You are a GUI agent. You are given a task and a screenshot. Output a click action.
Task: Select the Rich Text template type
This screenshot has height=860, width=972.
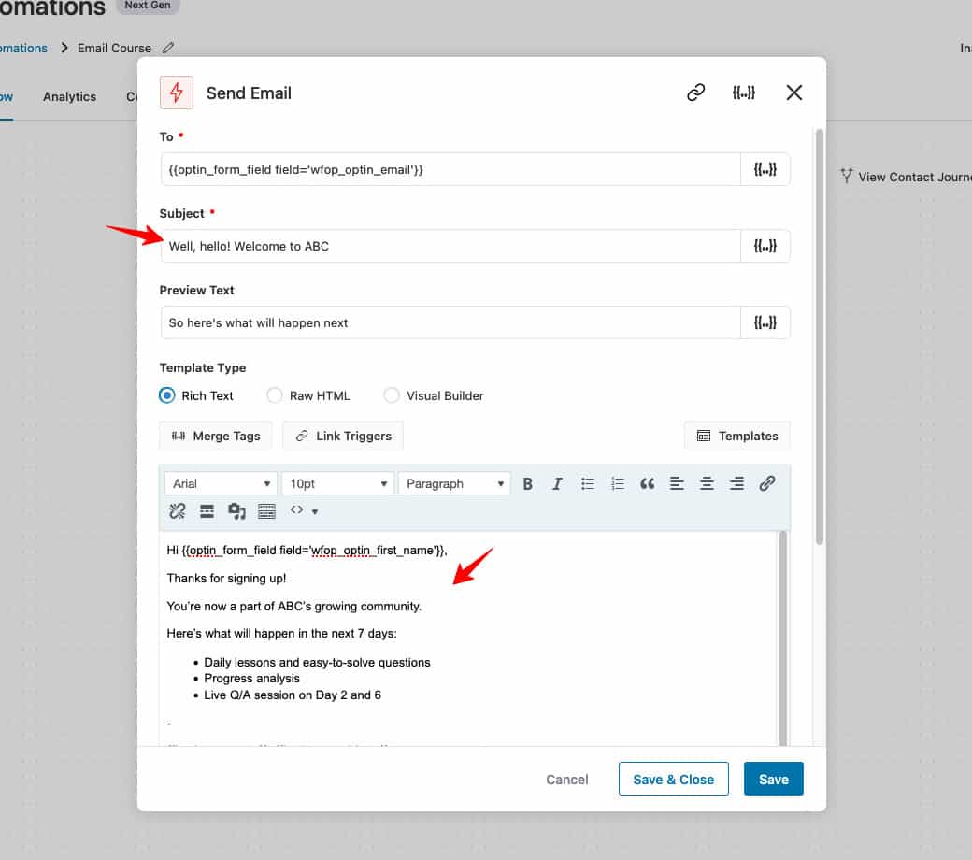click(x=166, y=395)
